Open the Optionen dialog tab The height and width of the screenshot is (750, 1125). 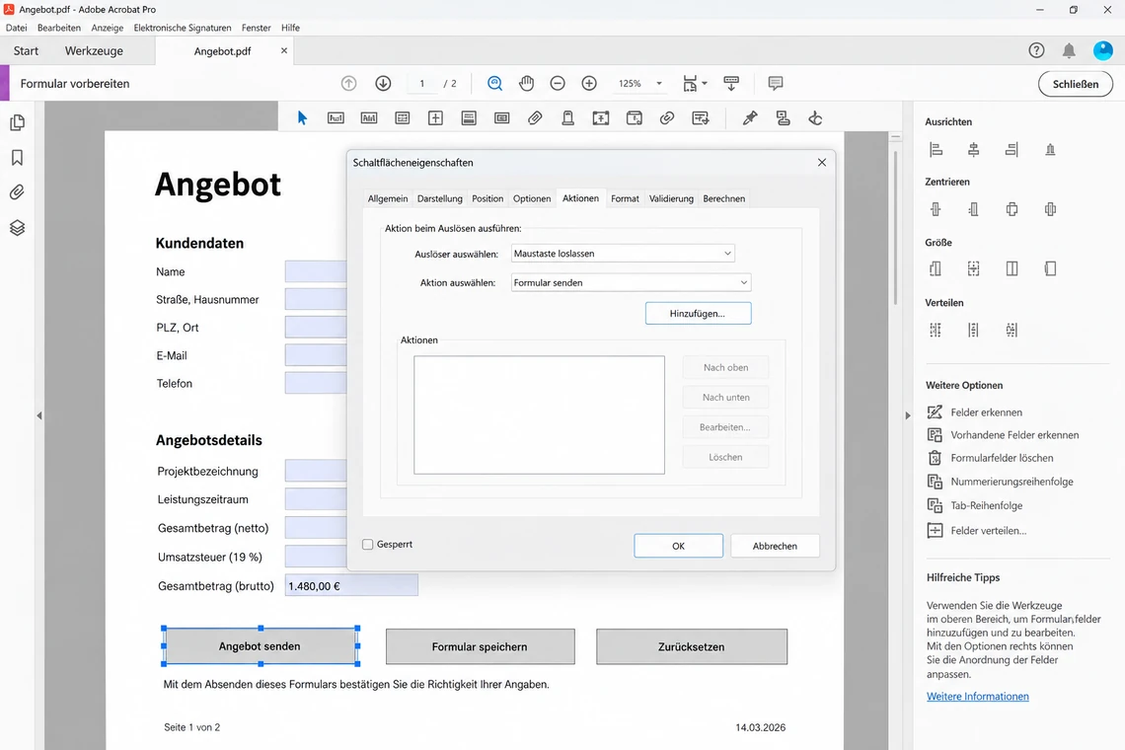[x=532, y=198]
